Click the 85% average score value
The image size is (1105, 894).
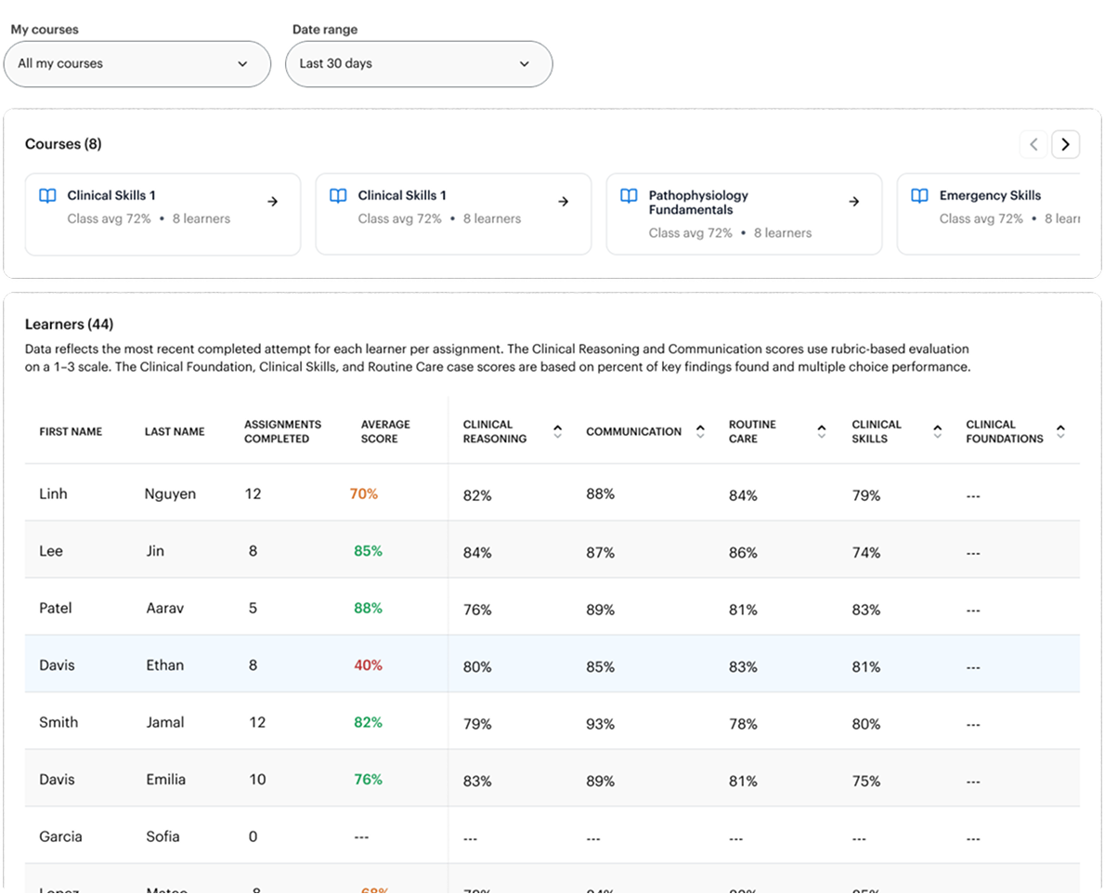pos(368,551)
